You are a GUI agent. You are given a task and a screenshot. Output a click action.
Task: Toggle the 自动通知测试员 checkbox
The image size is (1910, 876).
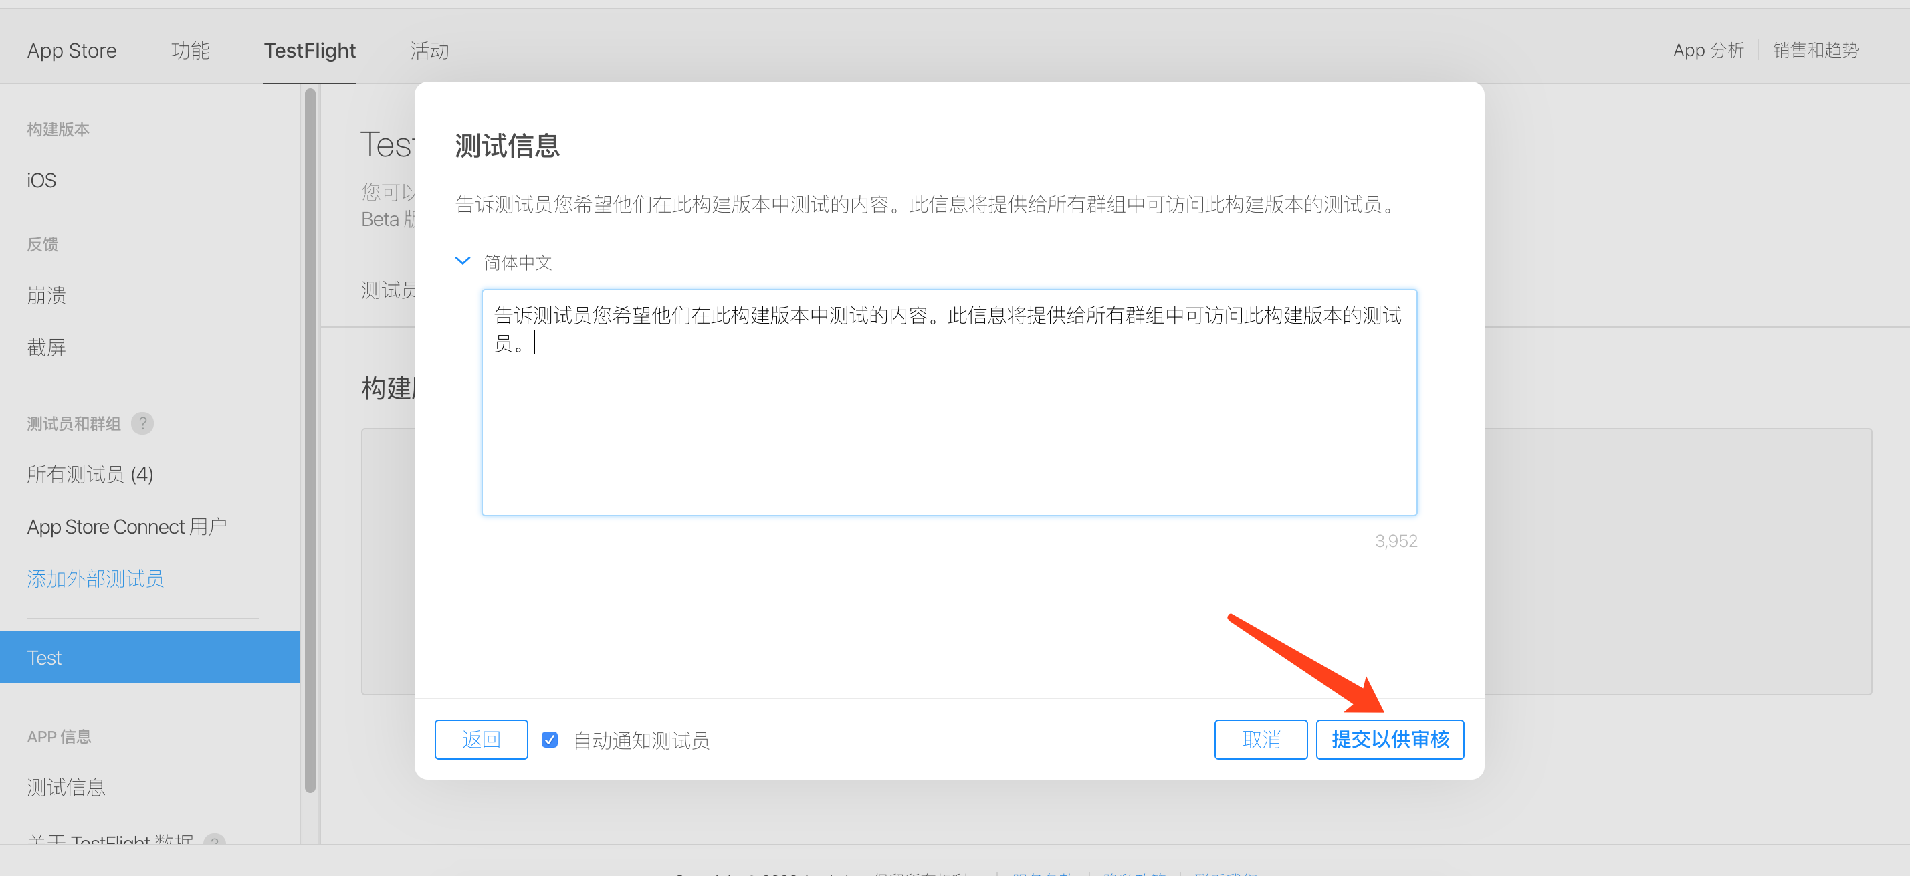pyautogui.click(x=550, y=740)
